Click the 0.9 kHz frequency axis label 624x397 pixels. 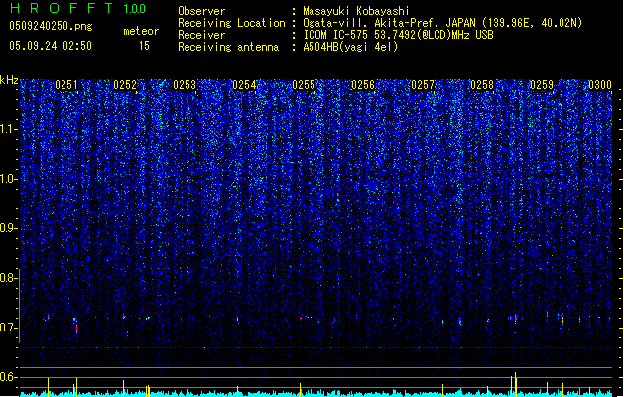pos(9,228)
